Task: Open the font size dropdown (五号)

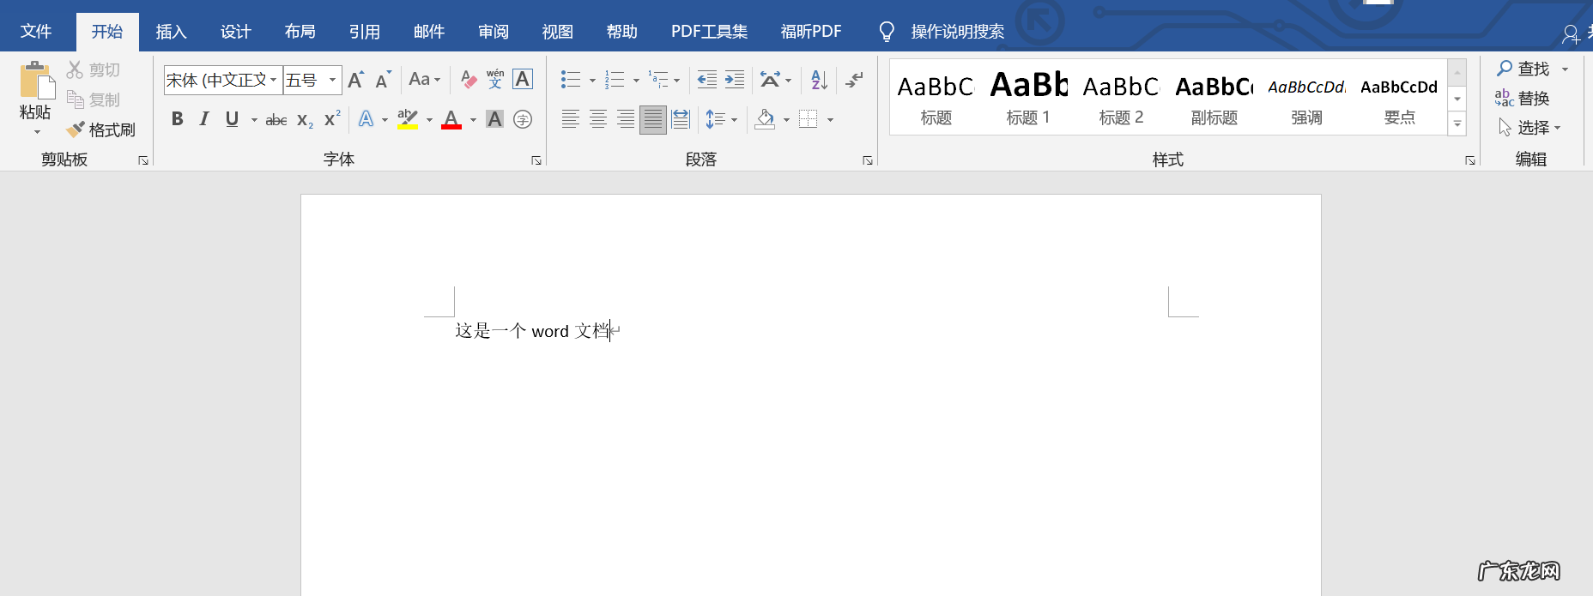Action: point(332,80)
